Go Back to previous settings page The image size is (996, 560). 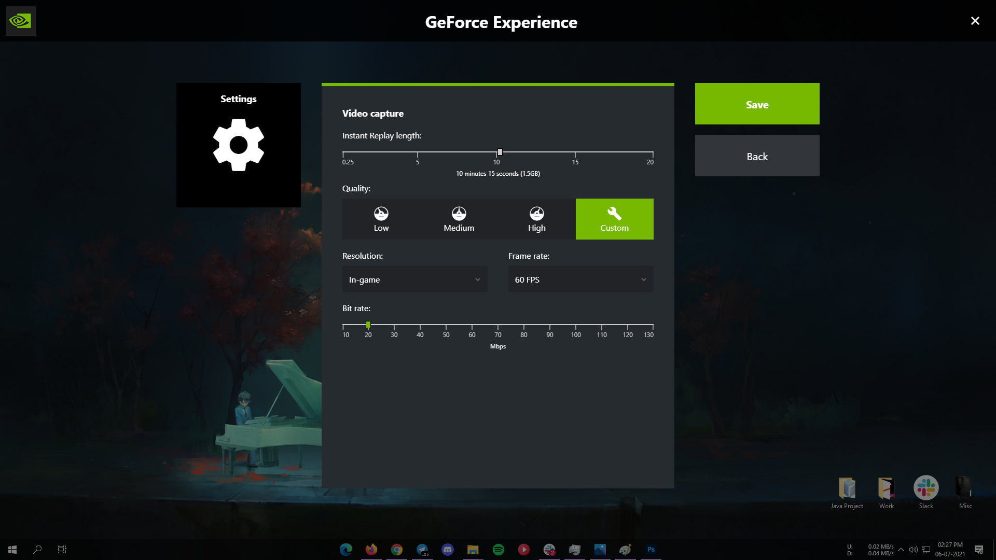coord(757,156)
